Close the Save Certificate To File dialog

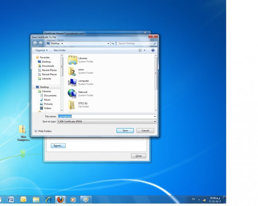[153, 36]
